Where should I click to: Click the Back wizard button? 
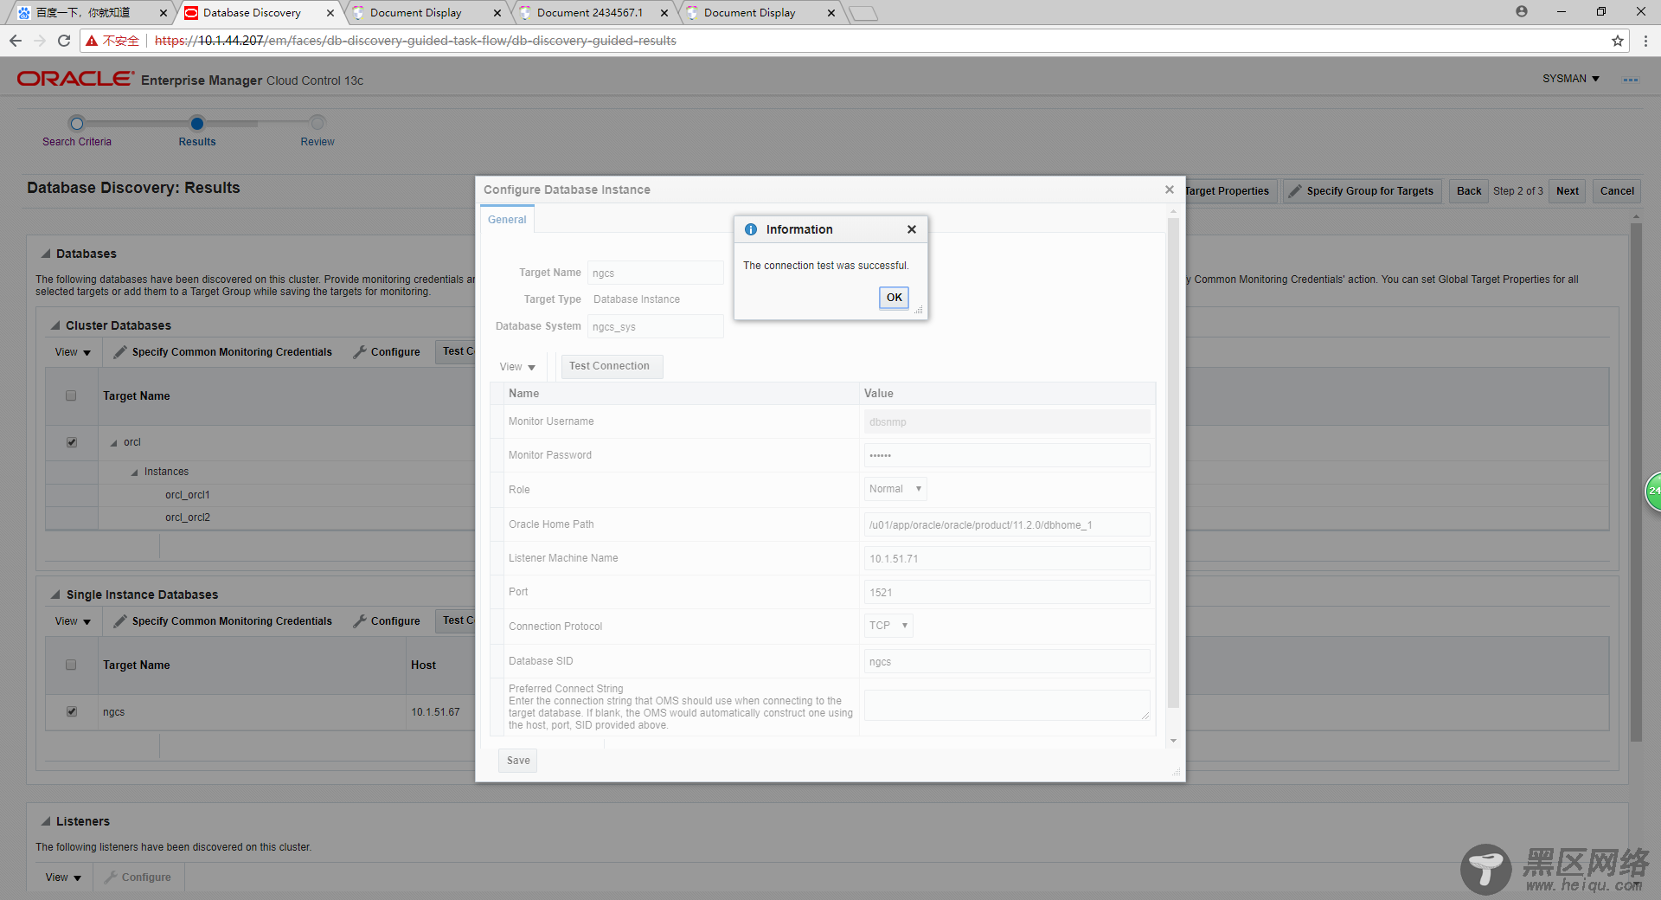(x=1468, y=191)
